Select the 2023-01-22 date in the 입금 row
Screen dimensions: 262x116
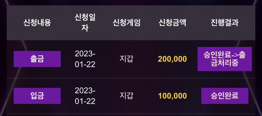coord(85,96)
